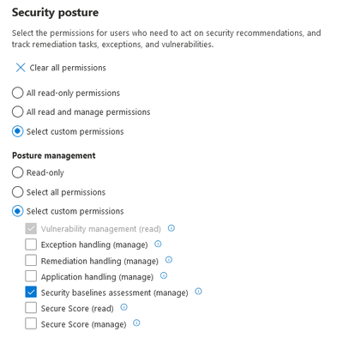Select All read-only permissions radio button
This screenshot has width=343, height=344.
pos(17,93)
